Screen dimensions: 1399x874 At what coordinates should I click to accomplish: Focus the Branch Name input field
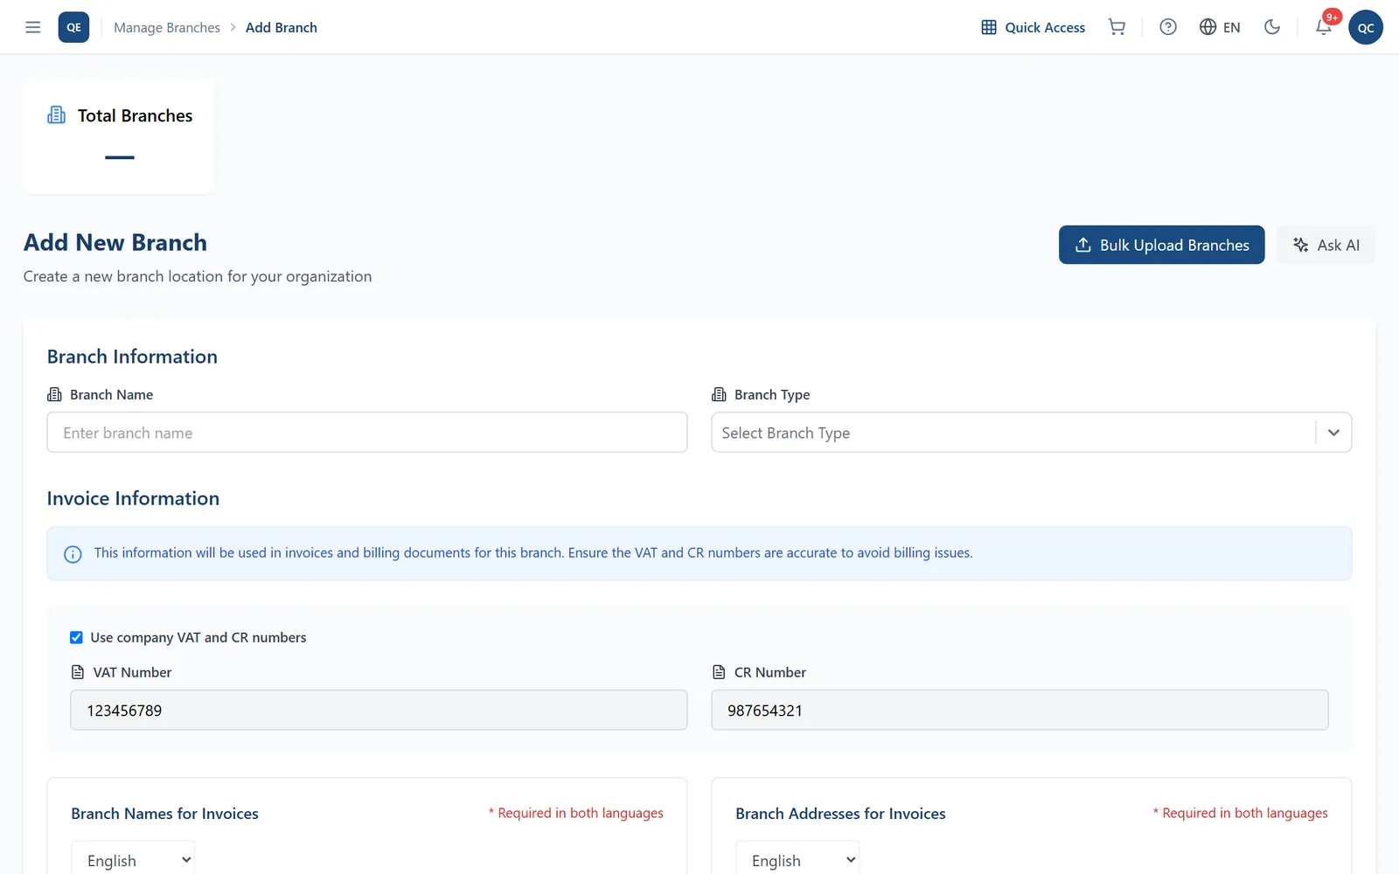(367, 433)
